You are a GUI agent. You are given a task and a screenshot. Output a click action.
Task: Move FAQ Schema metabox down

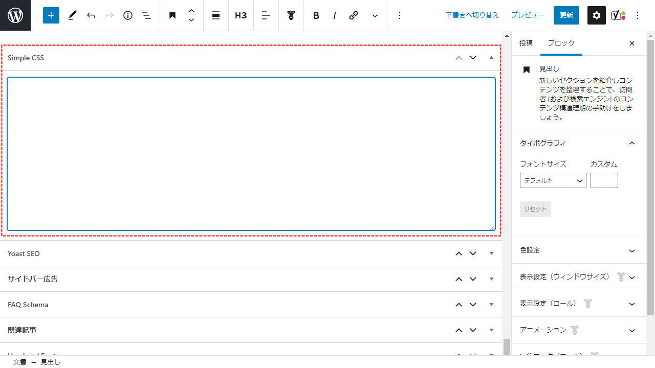pyautogui.click(x=473, y=305)
